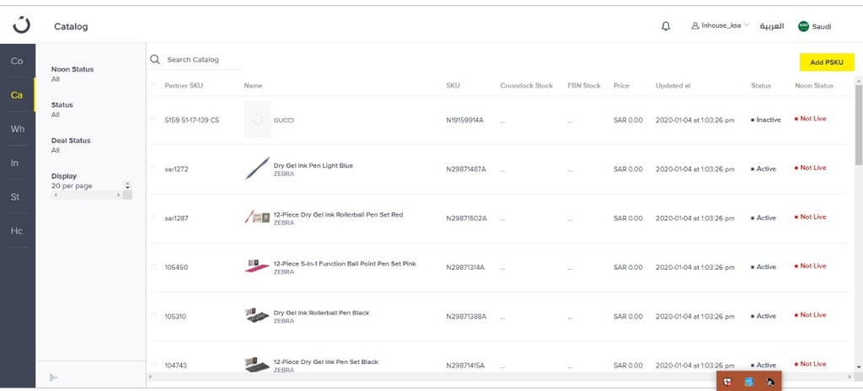The image size is (863, 391).
Task: Open the Noon Status filter dropdown
Action: coord(72,74)
